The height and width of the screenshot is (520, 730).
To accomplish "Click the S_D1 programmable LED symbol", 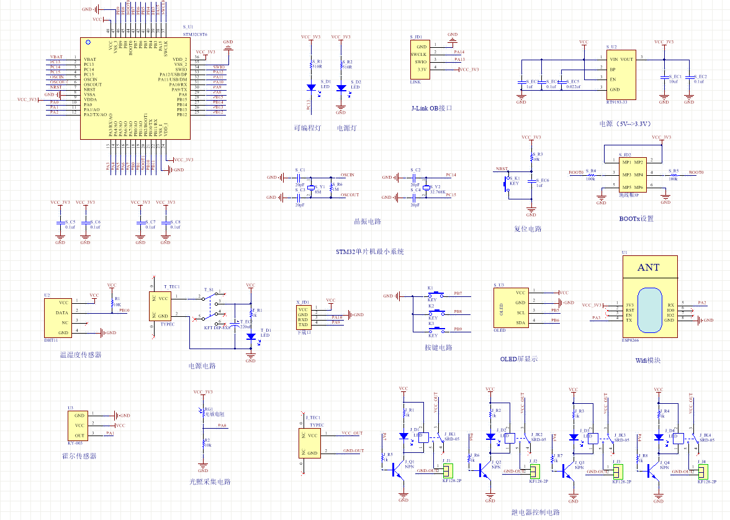I will pyautogui.click(x=310, y=88).
